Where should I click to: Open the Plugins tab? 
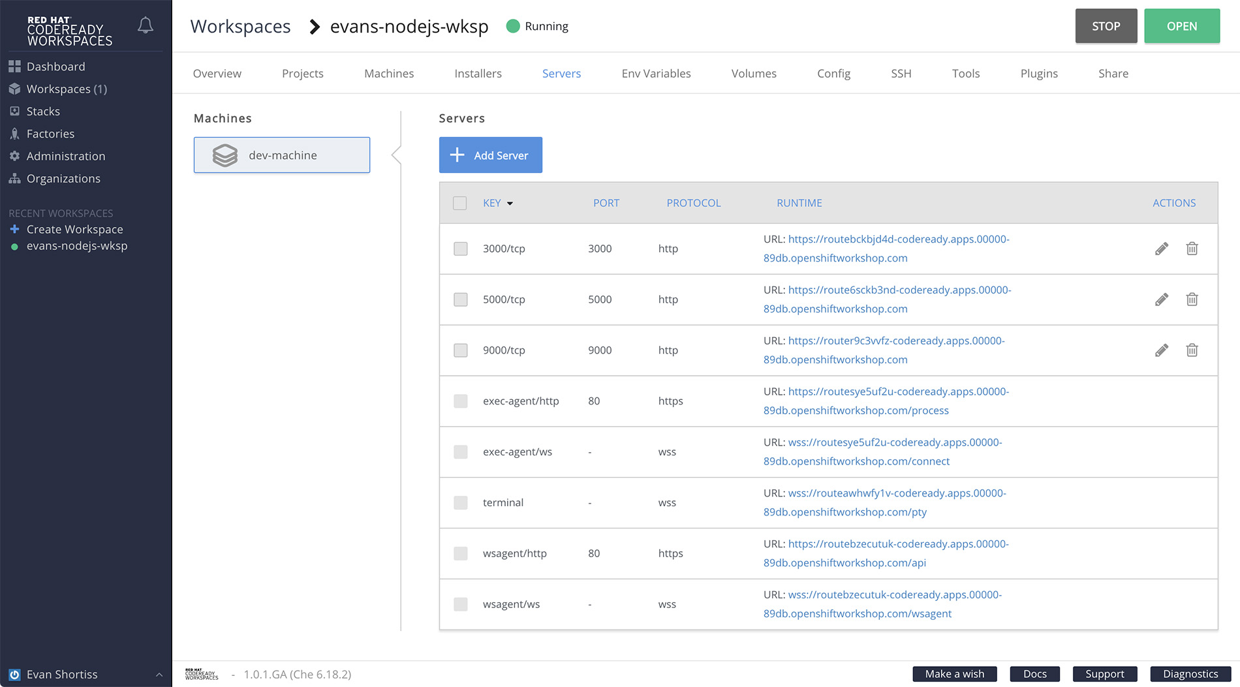pos(1039,74)
